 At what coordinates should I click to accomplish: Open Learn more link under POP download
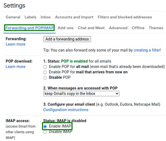coord(15,67)
